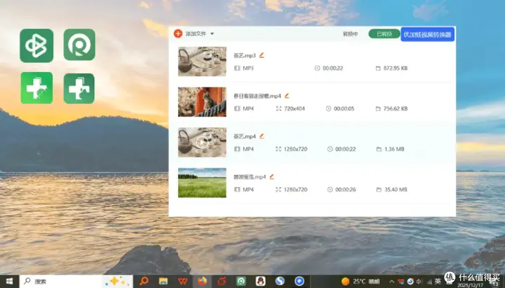This screenshot has width=505, height=288.
Task: Click the sparkle icon in the search box
Action: pyautogui.click(x=116, y=281)
